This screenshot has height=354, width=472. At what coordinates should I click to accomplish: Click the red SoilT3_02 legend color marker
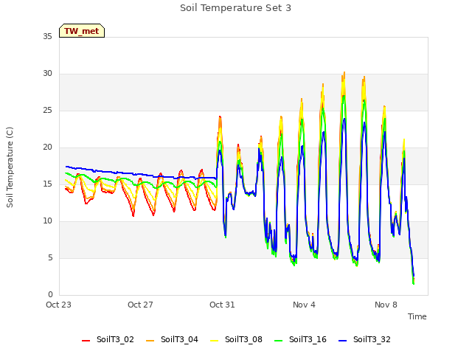click(86, 341)
